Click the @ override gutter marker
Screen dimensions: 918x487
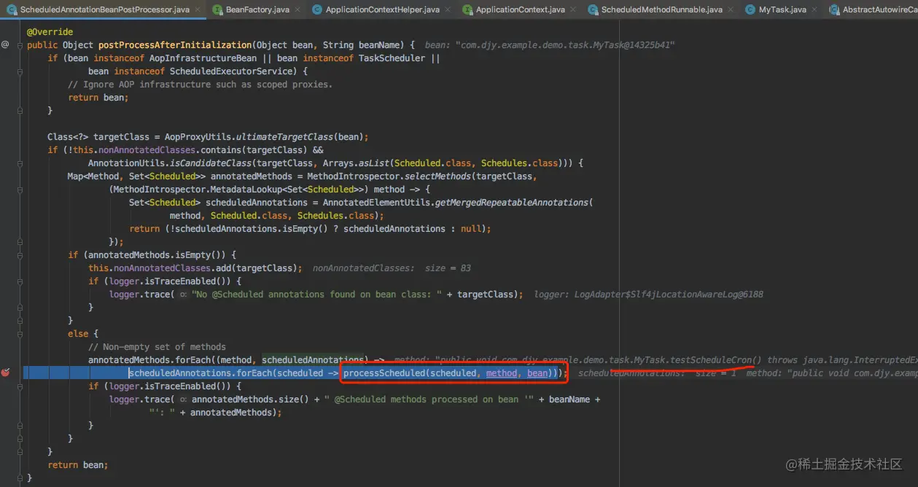5,45
